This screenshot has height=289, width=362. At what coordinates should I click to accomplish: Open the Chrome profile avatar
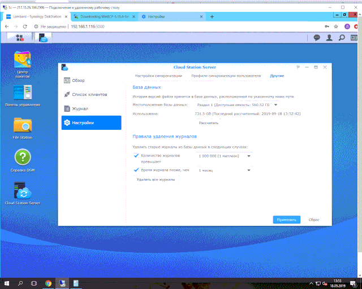(x=347, y=27)
